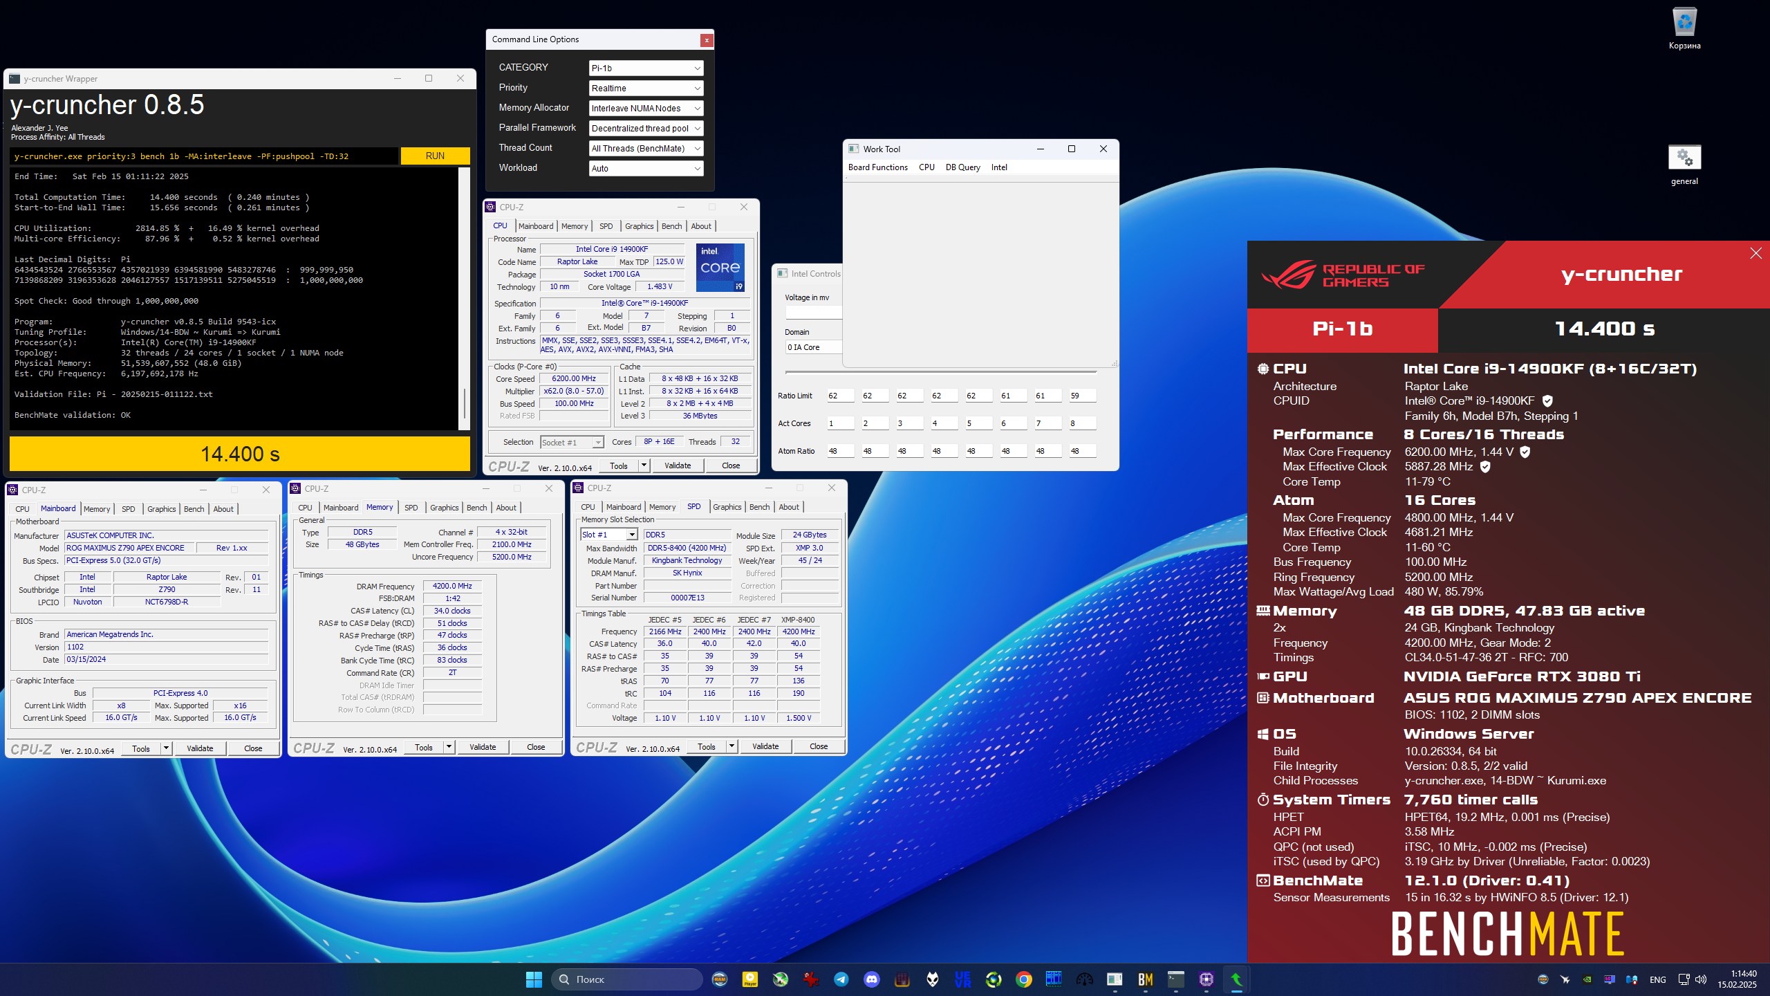Open the 'general' desktop settings icon

point(1684,165)
